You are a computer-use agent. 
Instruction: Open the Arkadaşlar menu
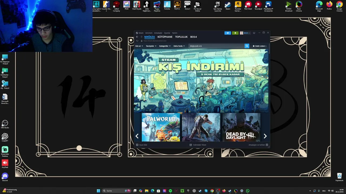pyautogui.click(x=158, y=33)
